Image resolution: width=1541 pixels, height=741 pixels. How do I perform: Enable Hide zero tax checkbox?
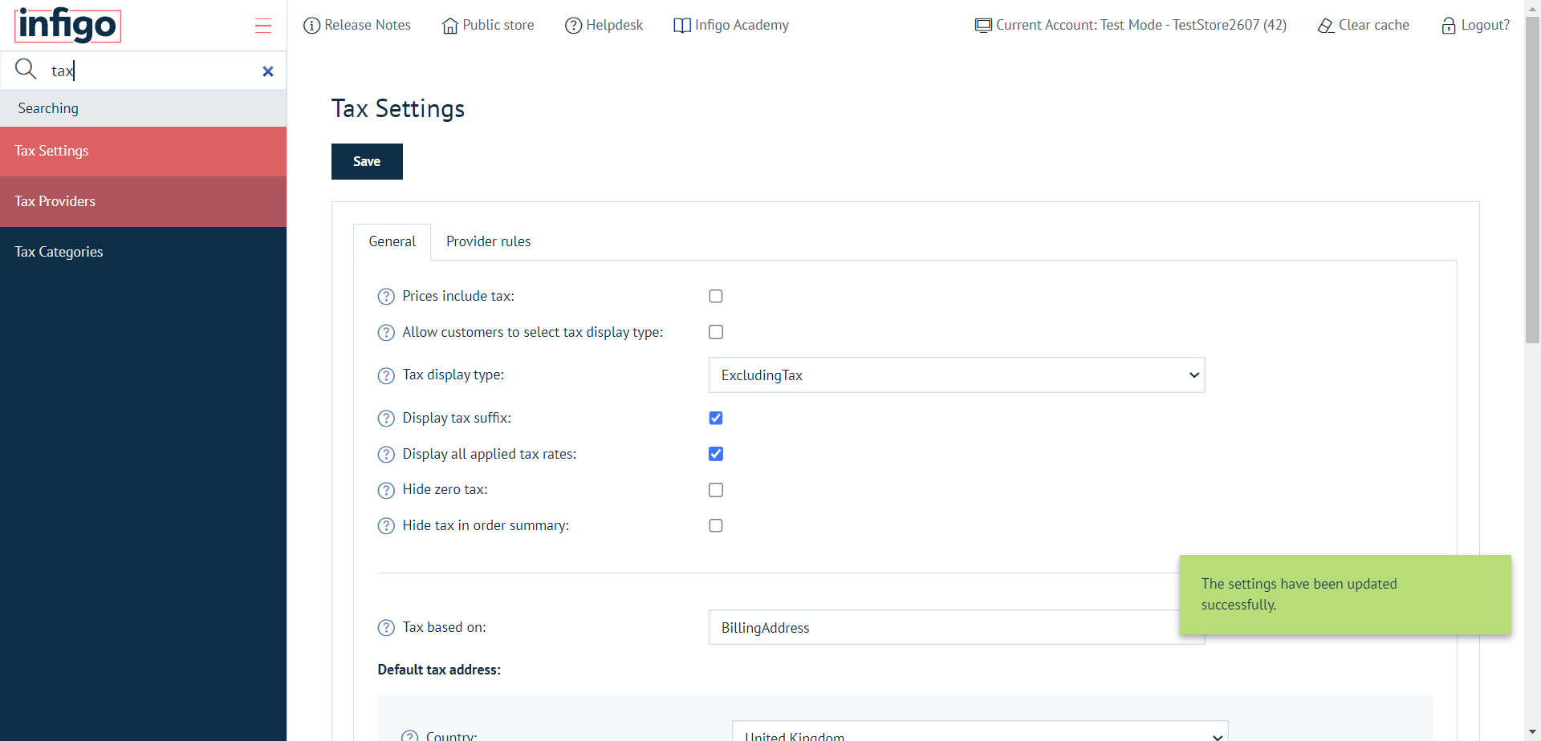pyautogui.click(x=716, y=490)
